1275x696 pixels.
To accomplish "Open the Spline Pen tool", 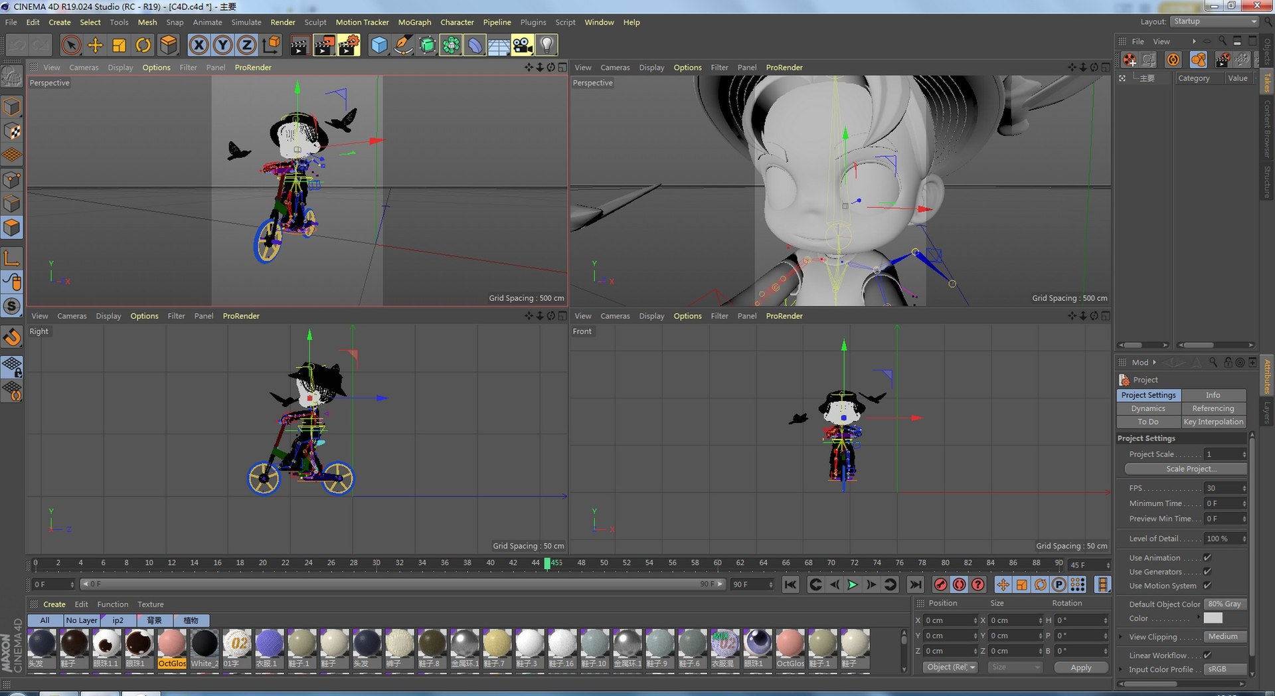I will 403,45.
